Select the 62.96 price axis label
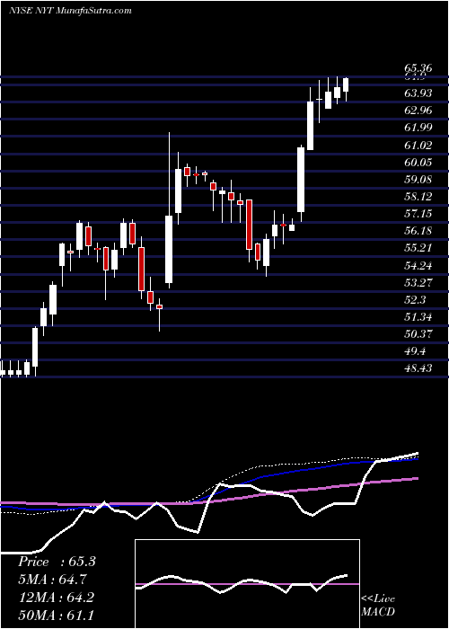 (418, 111)
